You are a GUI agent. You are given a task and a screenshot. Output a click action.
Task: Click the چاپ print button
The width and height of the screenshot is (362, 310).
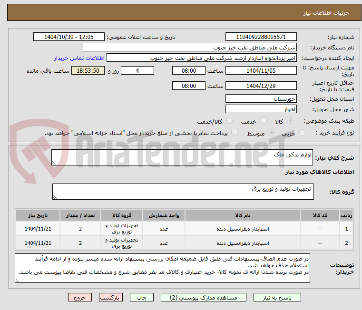click(142, 297)
